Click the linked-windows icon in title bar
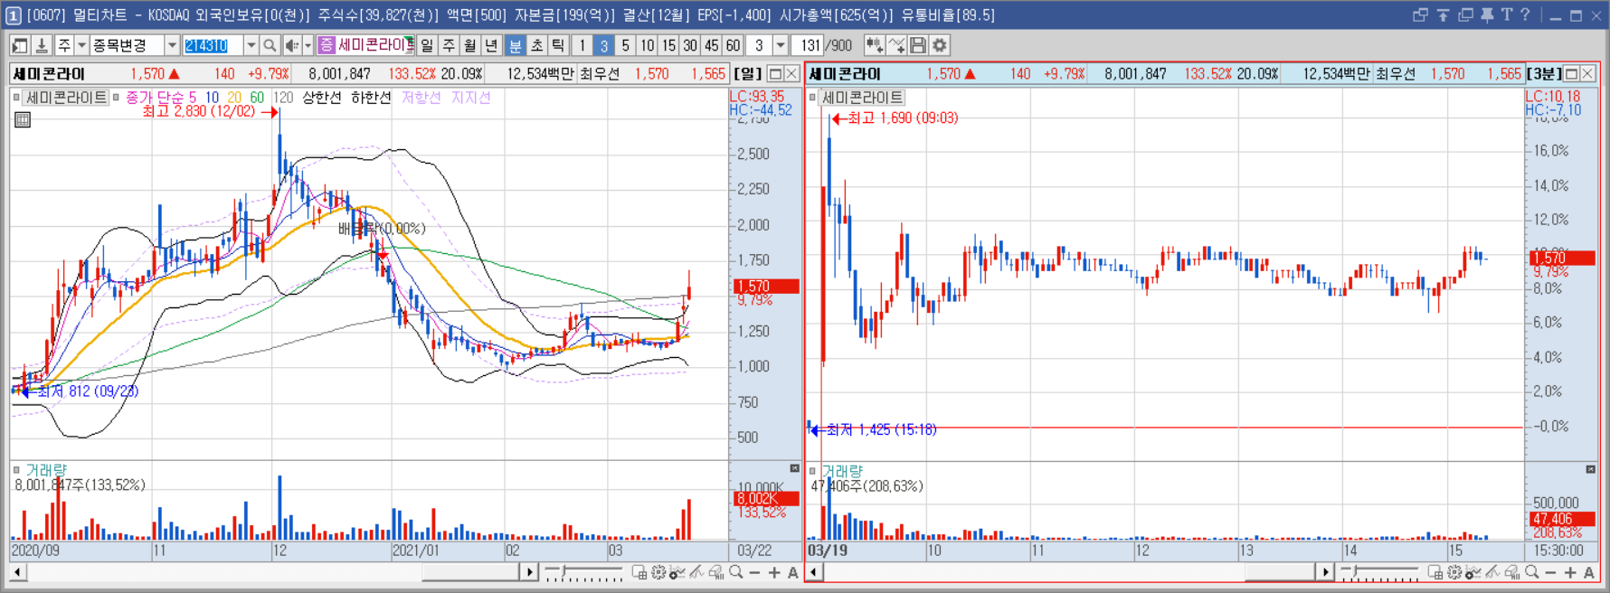 pos(1420,14)
